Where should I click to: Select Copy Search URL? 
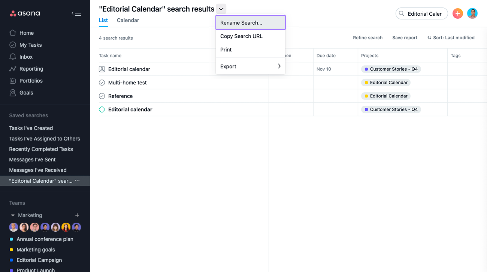pyautogui.click(x=251, y=36)
